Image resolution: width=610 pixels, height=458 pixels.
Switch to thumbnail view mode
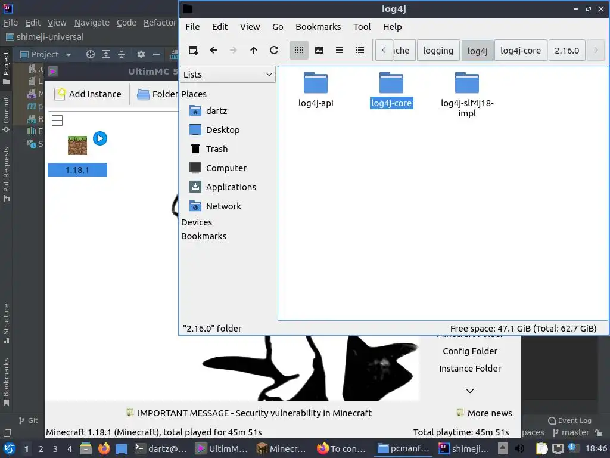[x=319, y=50]
